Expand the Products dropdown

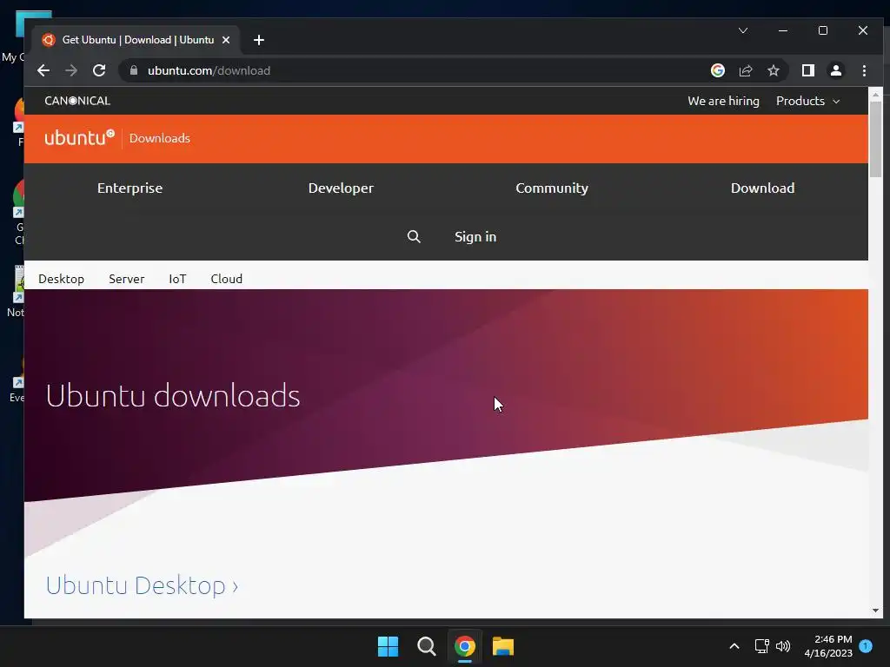pyautogui.click(x=807, y=101)
